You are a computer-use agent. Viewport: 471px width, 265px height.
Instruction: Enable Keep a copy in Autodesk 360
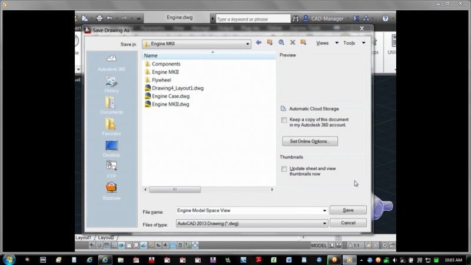(x=284, y=120)
